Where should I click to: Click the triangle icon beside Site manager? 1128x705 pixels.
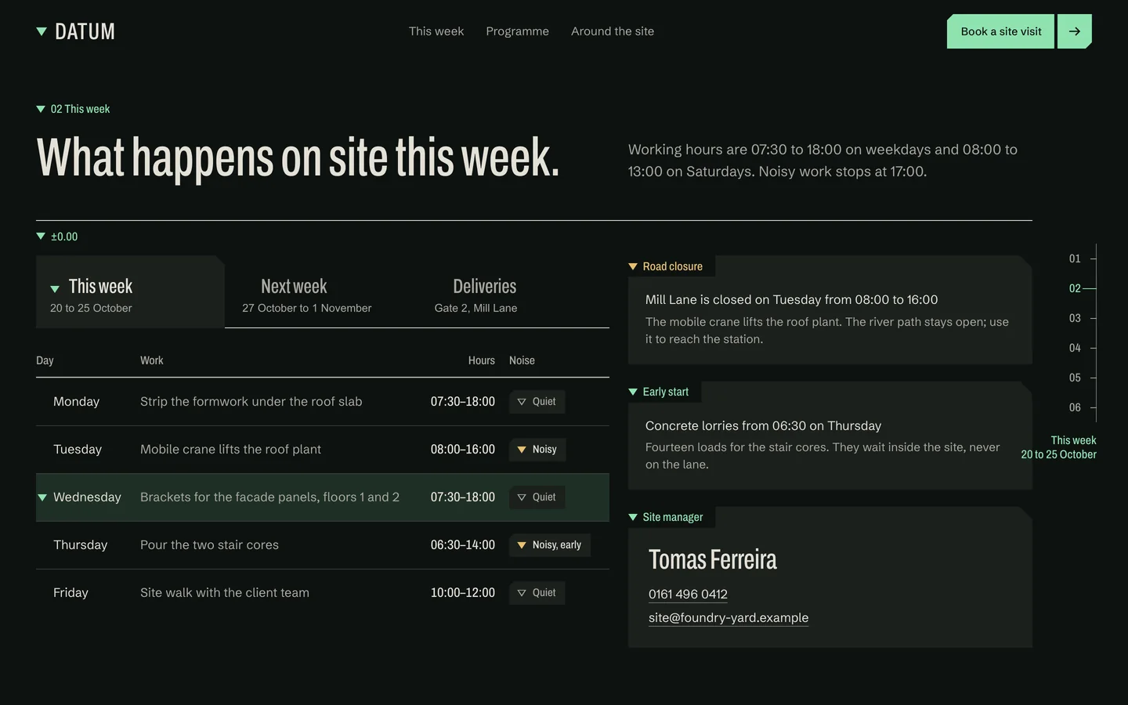(x=633, y=517)
